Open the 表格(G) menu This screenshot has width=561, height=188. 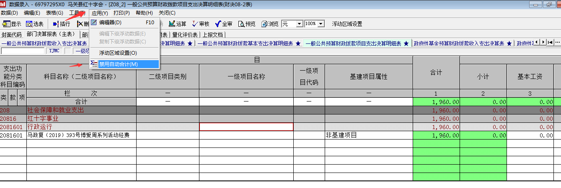[54, 13]
